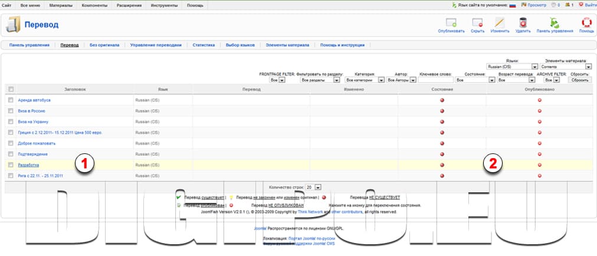Click the Изменить pencil icon
This screenshot has width=597, height=256.
[x=498, y=24]
